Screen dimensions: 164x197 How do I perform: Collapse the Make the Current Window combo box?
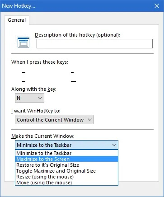(66, 145)
